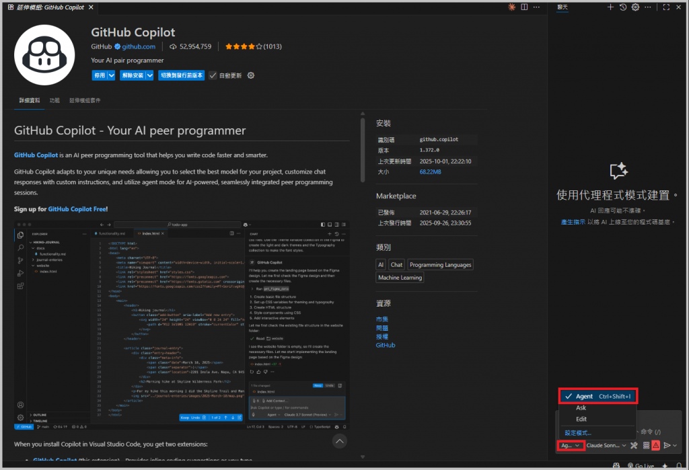The height and width of the screenshot is (470, 689).
Task: Click the chat sparkle icon above 使用代理程式模式建置
Action: 619,171
